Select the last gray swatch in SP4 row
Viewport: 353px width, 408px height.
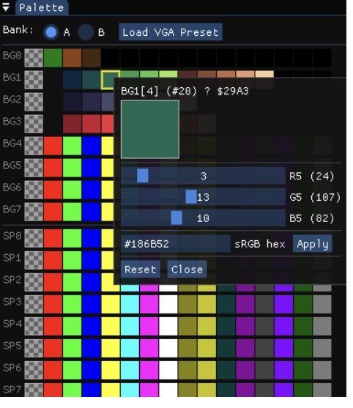click(322, 326)
